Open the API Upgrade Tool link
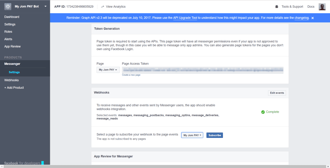Image resolution: width=330 pixels, height=168 pixels. click(x=185, y=18)
